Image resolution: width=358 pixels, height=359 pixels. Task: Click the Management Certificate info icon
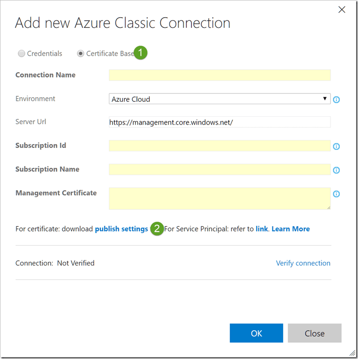(336, 194)
